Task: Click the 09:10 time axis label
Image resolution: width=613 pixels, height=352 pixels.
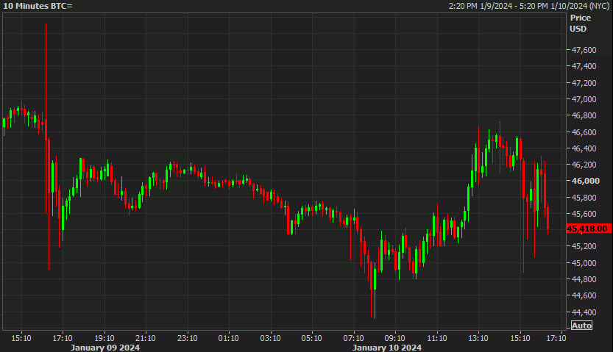Action: pos(395,338)
